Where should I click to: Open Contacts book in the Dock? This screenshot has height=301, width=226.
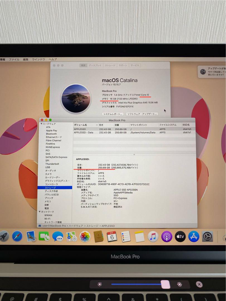(98, 236)
